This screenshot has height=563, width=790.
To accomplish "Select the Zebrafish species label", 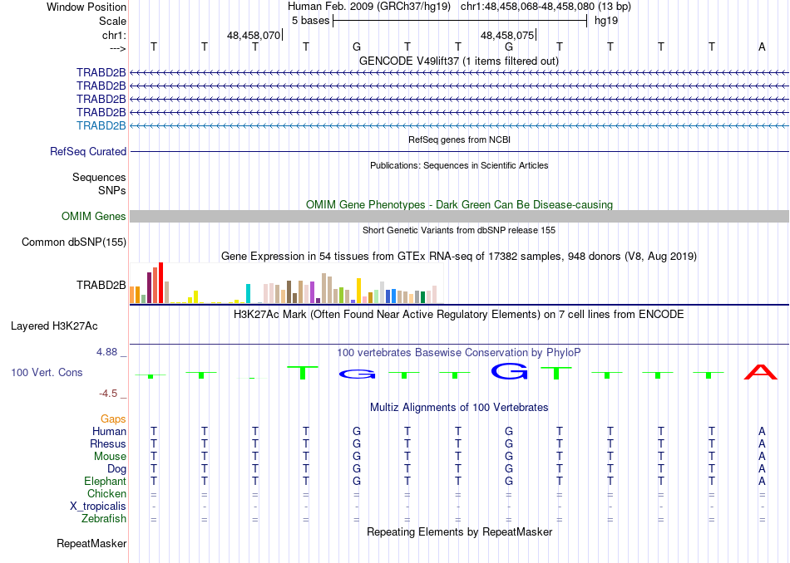I will click(x=104, y=518).
